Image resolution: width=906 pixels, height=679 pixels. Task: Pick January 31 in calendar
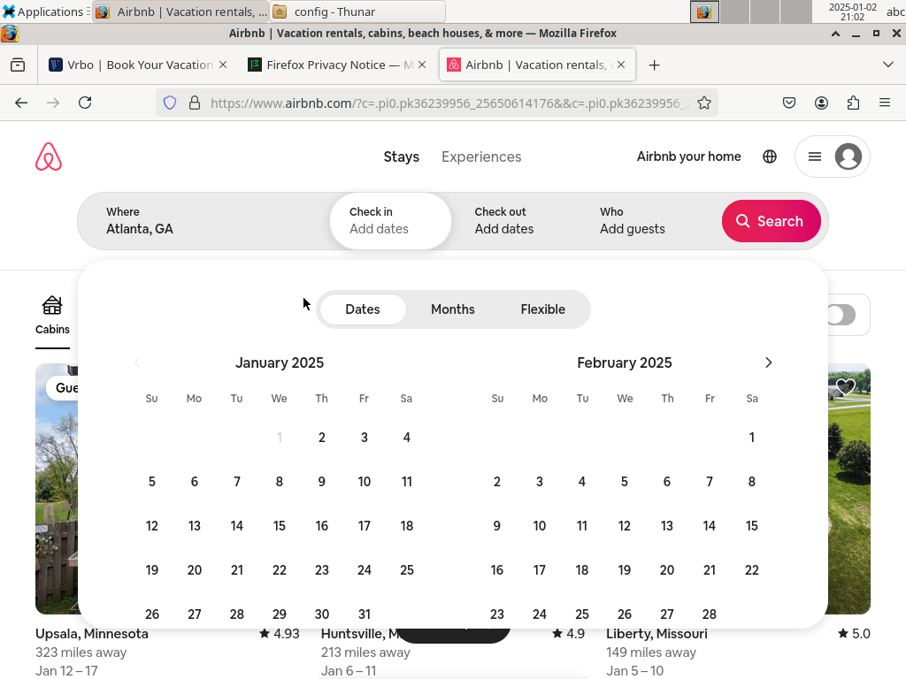click(x=364, y=614)
